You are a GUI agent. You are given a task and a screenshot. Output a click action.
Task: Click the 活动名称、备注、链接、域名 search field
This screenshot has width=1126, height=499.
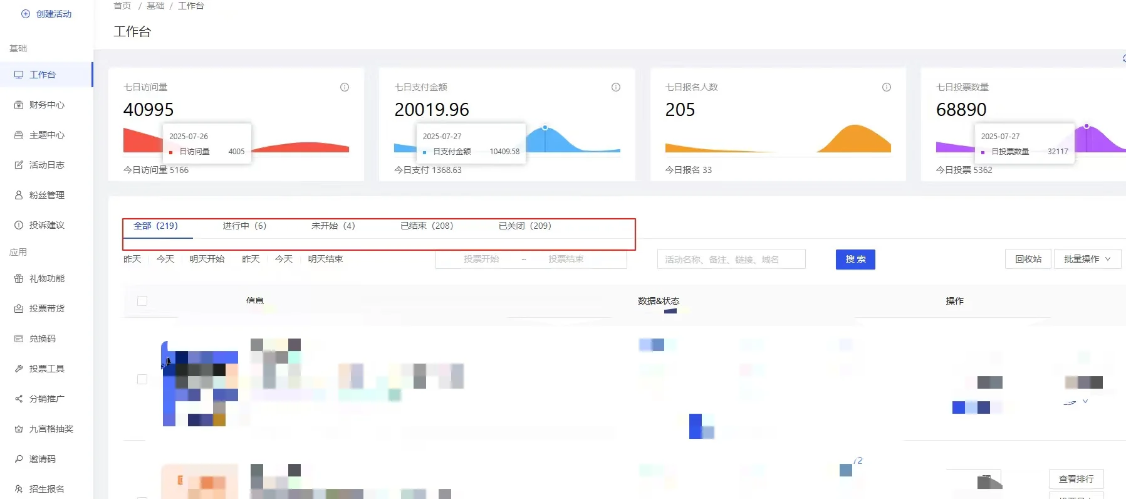click(x=731, y=259)
